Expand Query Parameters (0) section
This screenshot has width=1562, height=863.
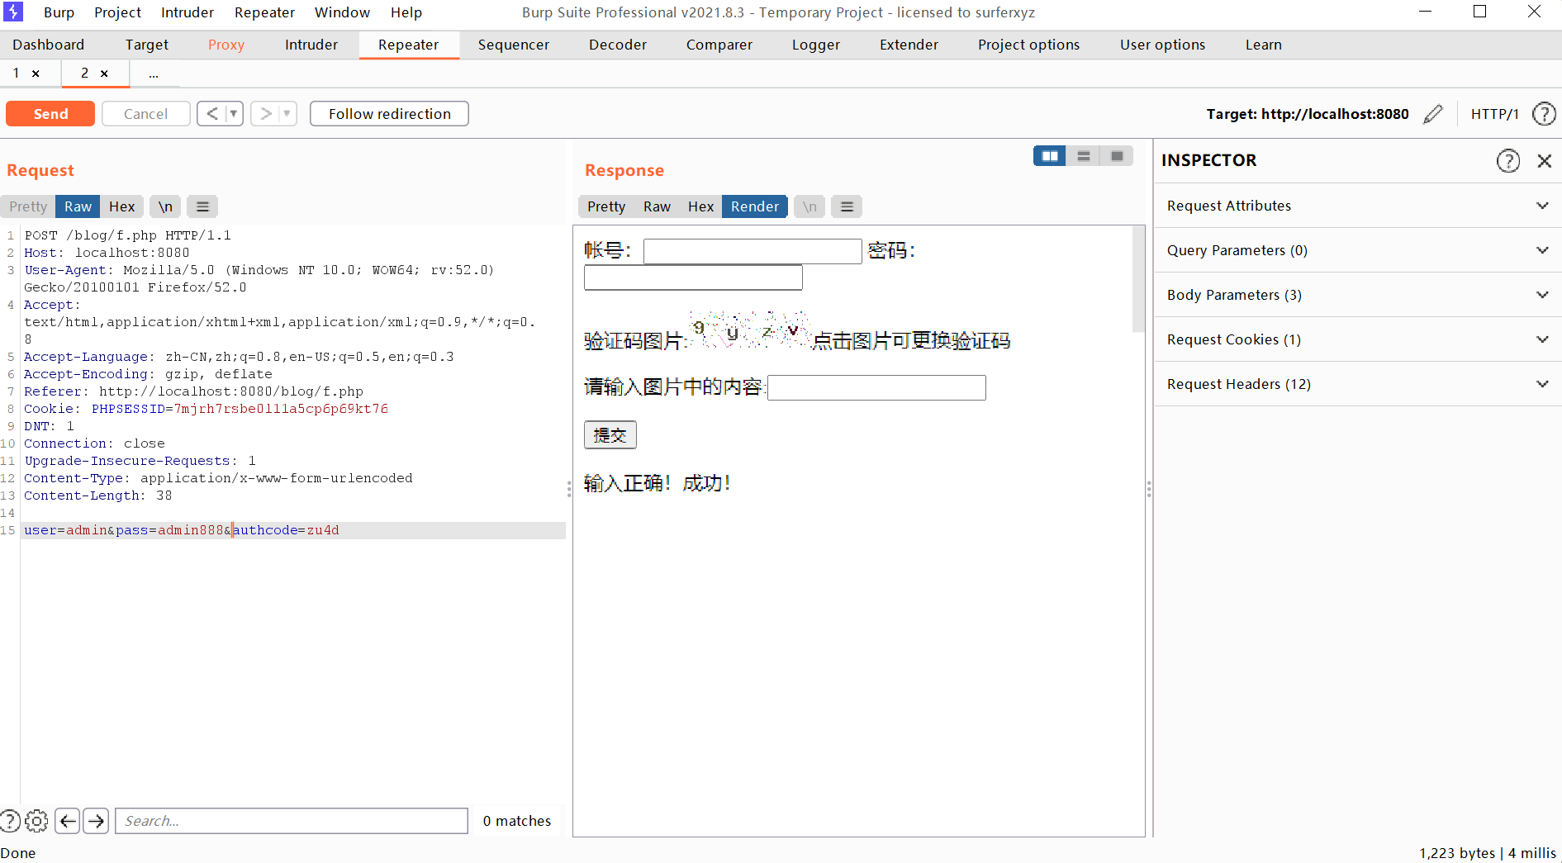click(x=1358, y=250)
